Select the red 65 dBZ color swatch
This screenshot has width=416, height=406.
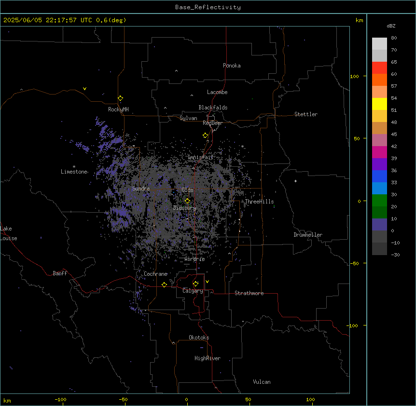(x=379, y=68)
